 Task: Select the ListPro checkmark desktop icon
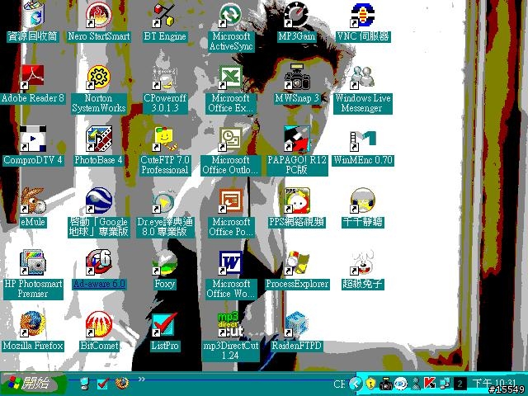[164, 324]
